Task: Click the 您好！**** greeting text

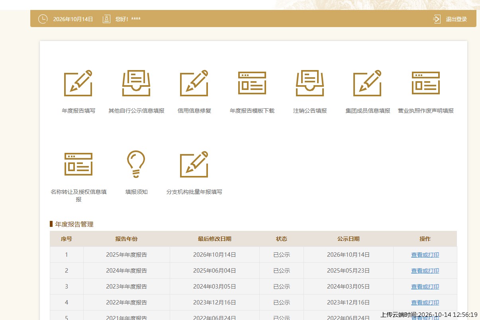Action: 128,19
